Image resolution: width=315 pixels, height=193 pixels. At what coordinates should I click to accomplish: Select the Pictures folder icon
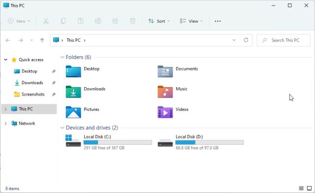[73, 112]
